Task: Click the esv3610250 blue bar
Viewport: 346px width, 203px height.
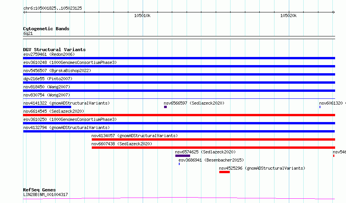Action: (179, 123)
